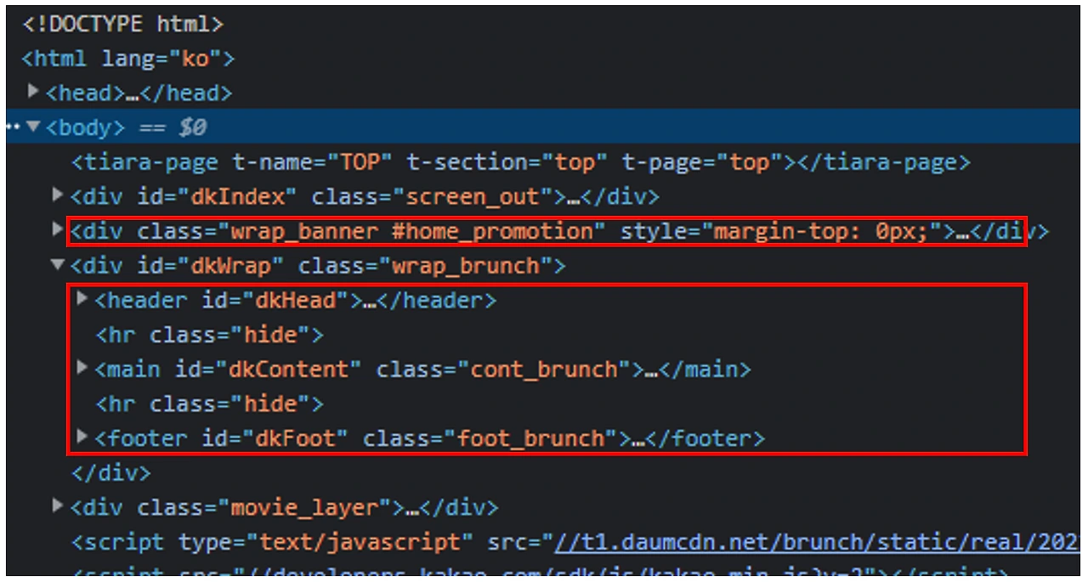Click the "screen_out" class value
1088x582 pixels.
click(479, 196)
